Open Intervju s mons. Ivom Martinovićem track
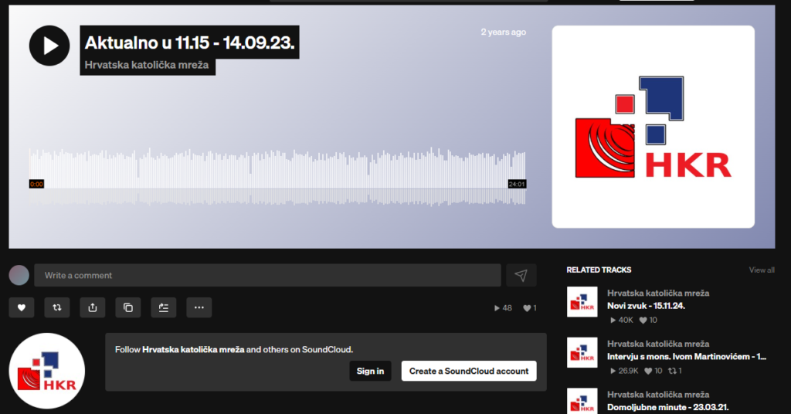791x414 pixels. point(686,356)
